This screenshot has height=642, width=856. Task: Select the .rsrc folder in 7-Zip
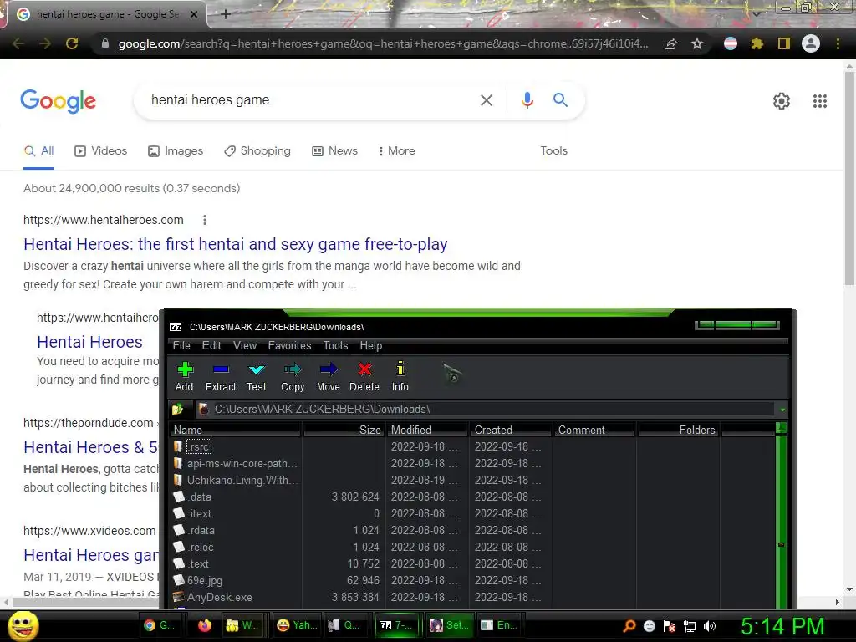[199, 446]
